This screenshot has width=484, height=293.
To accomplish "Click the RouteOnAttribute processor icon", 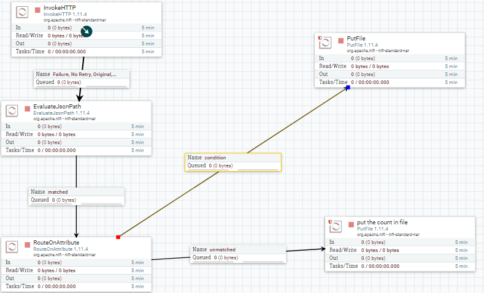I will [12, 247].
